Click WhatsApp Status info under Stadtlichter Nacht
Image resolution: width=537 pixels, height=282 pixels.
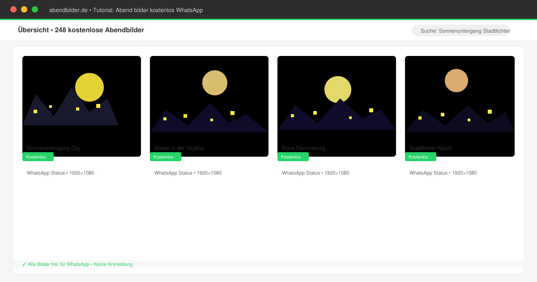443,173
